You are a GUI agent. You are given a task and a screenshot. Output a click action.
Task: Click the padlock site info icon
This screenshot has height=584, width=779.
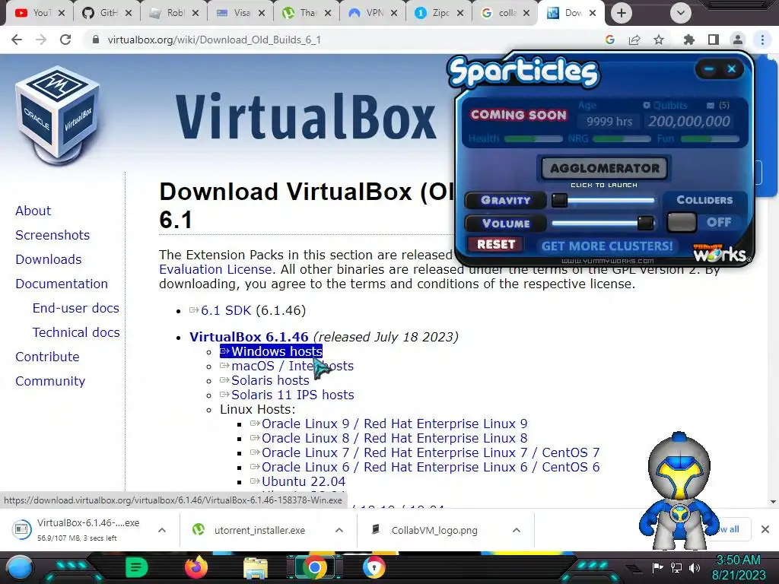pyautogui.click(x=96, y=40)
